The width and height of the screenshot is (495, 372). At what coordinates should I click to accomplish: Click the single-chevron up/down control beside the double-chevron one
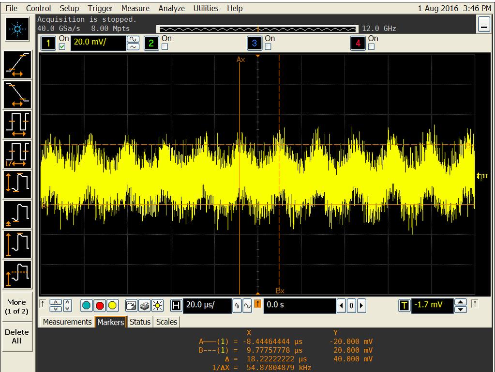coord(68,306)
